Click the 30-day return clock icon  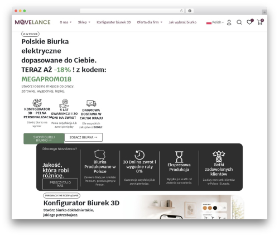point(139,155)
